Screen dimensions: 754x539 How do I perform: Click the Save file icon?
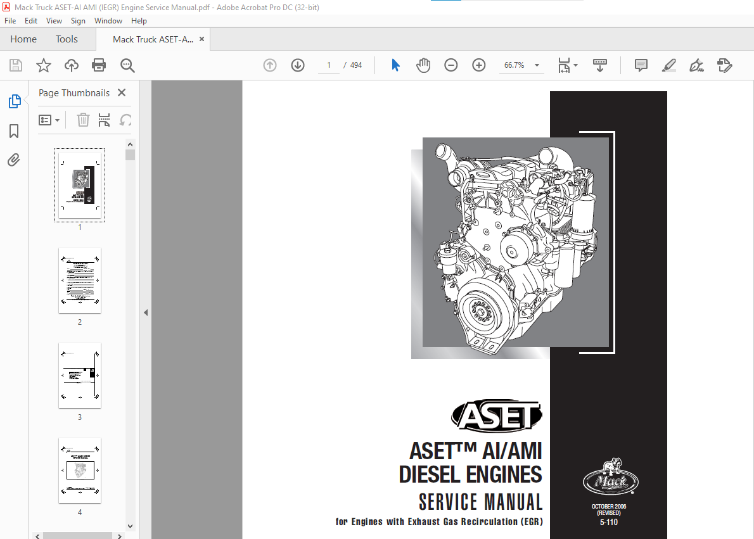pyautogui.click(x=16, y=65)
